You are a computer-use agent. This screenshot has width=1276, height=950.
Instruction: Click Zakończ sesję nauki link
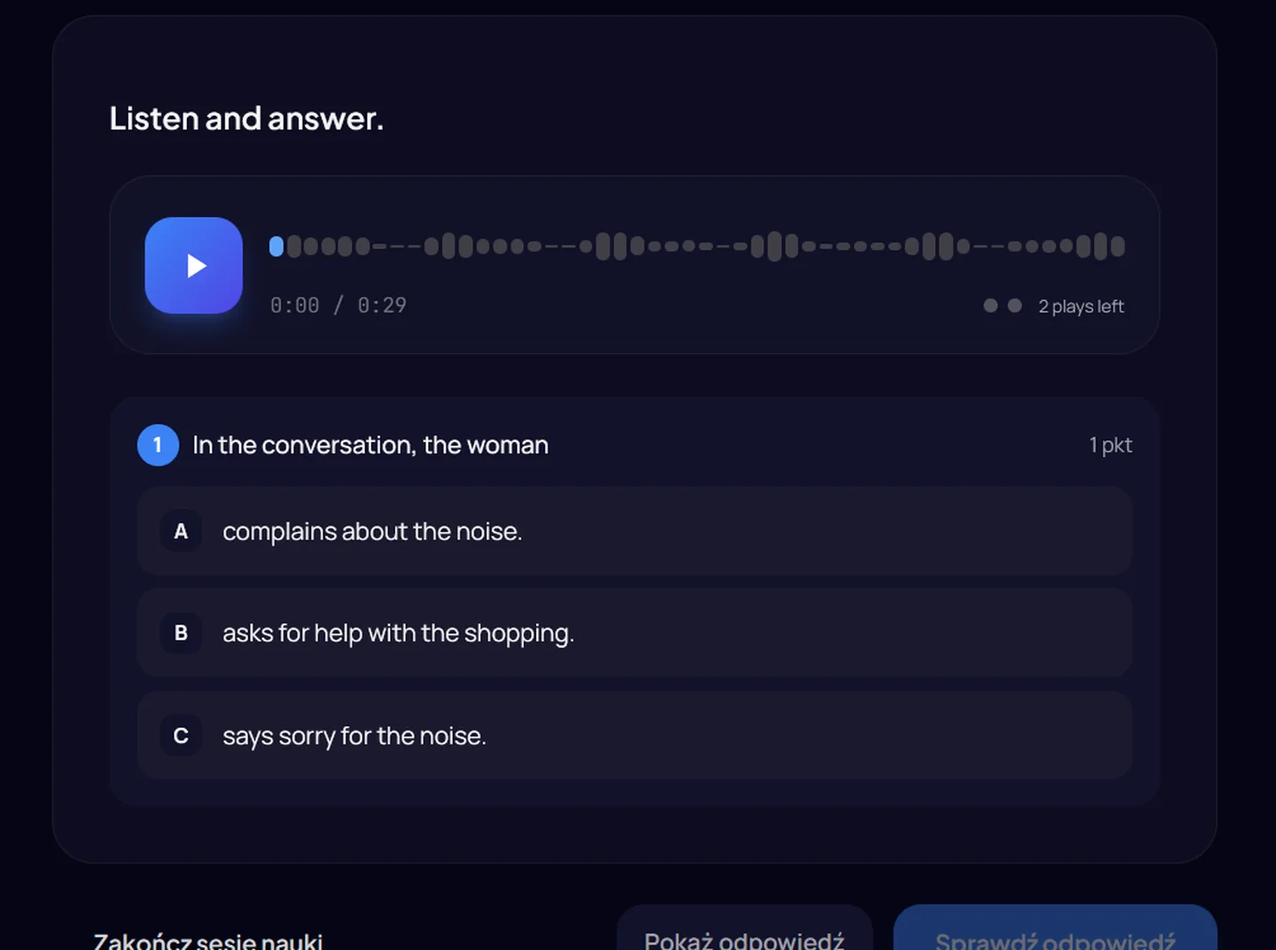pyautogui.click(x=208, y=941)
